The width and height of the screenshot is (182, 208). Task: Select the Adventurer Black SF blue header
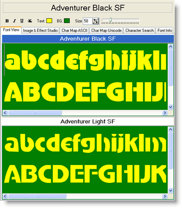88,39
